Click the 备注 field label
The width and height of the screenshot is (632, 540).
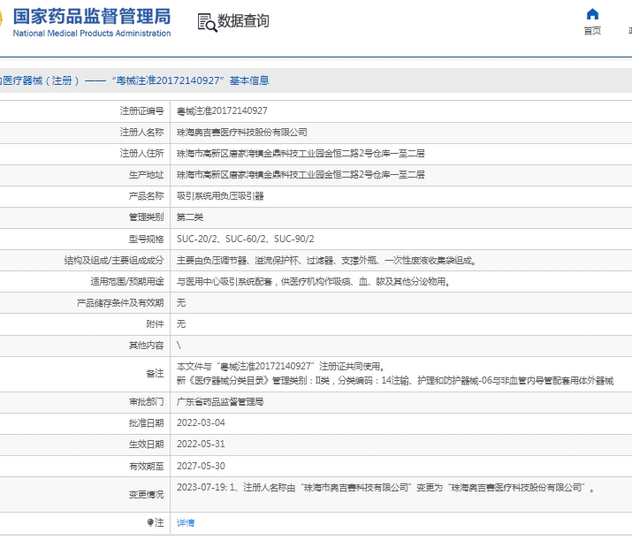click(156, 374)
